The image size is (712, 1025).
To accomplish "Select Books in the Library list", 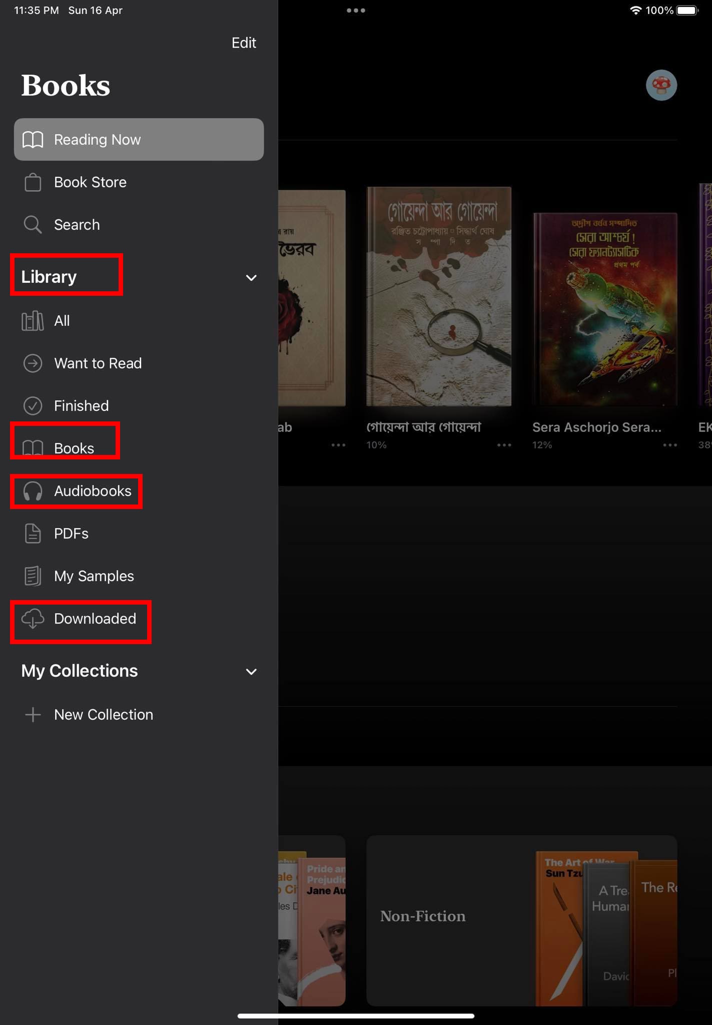I will (x=139, y=448).
